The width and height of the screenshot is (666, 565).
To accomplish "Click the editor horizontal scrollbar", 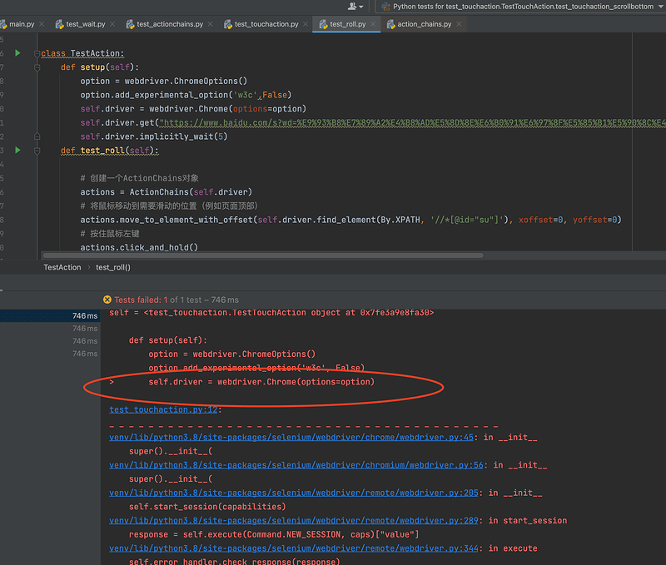I will click(263, 255).
